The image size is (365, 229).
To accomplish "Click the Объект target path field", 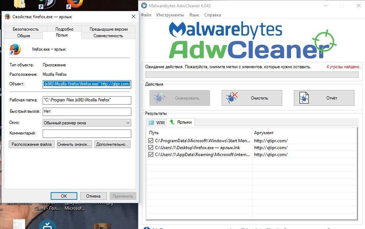I will tap(87, 84).
